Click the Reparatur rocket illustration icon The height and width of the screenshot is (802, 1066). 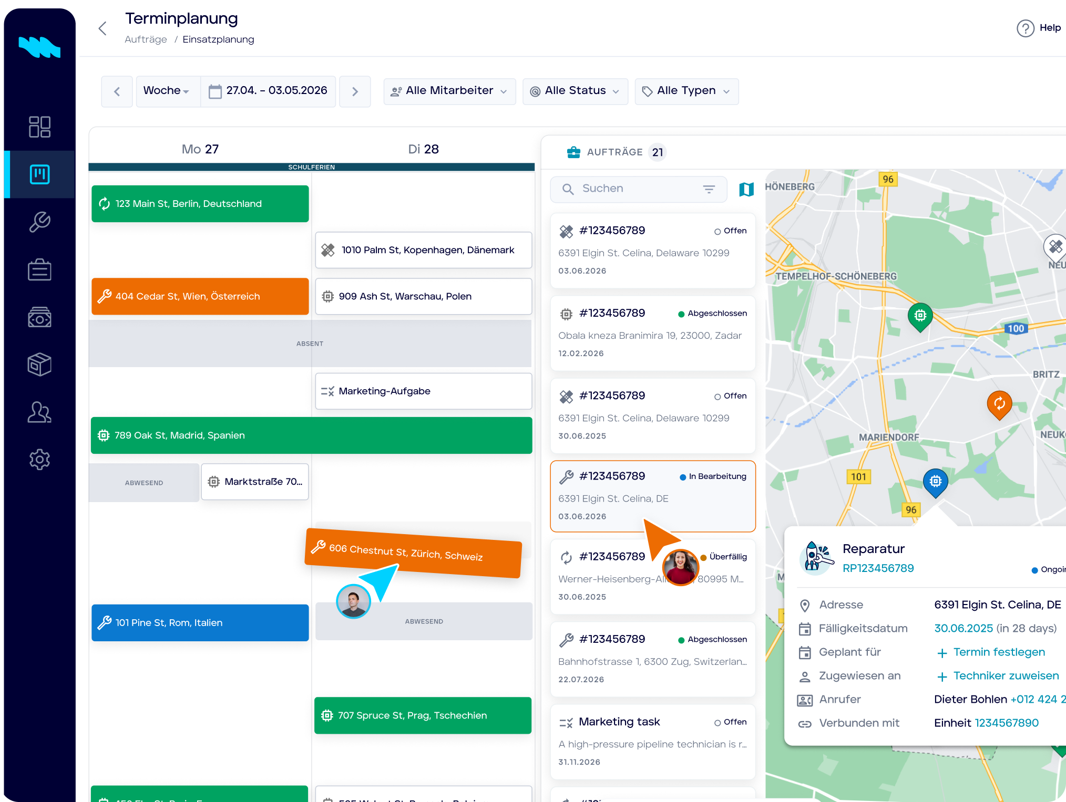pos(816,557)
